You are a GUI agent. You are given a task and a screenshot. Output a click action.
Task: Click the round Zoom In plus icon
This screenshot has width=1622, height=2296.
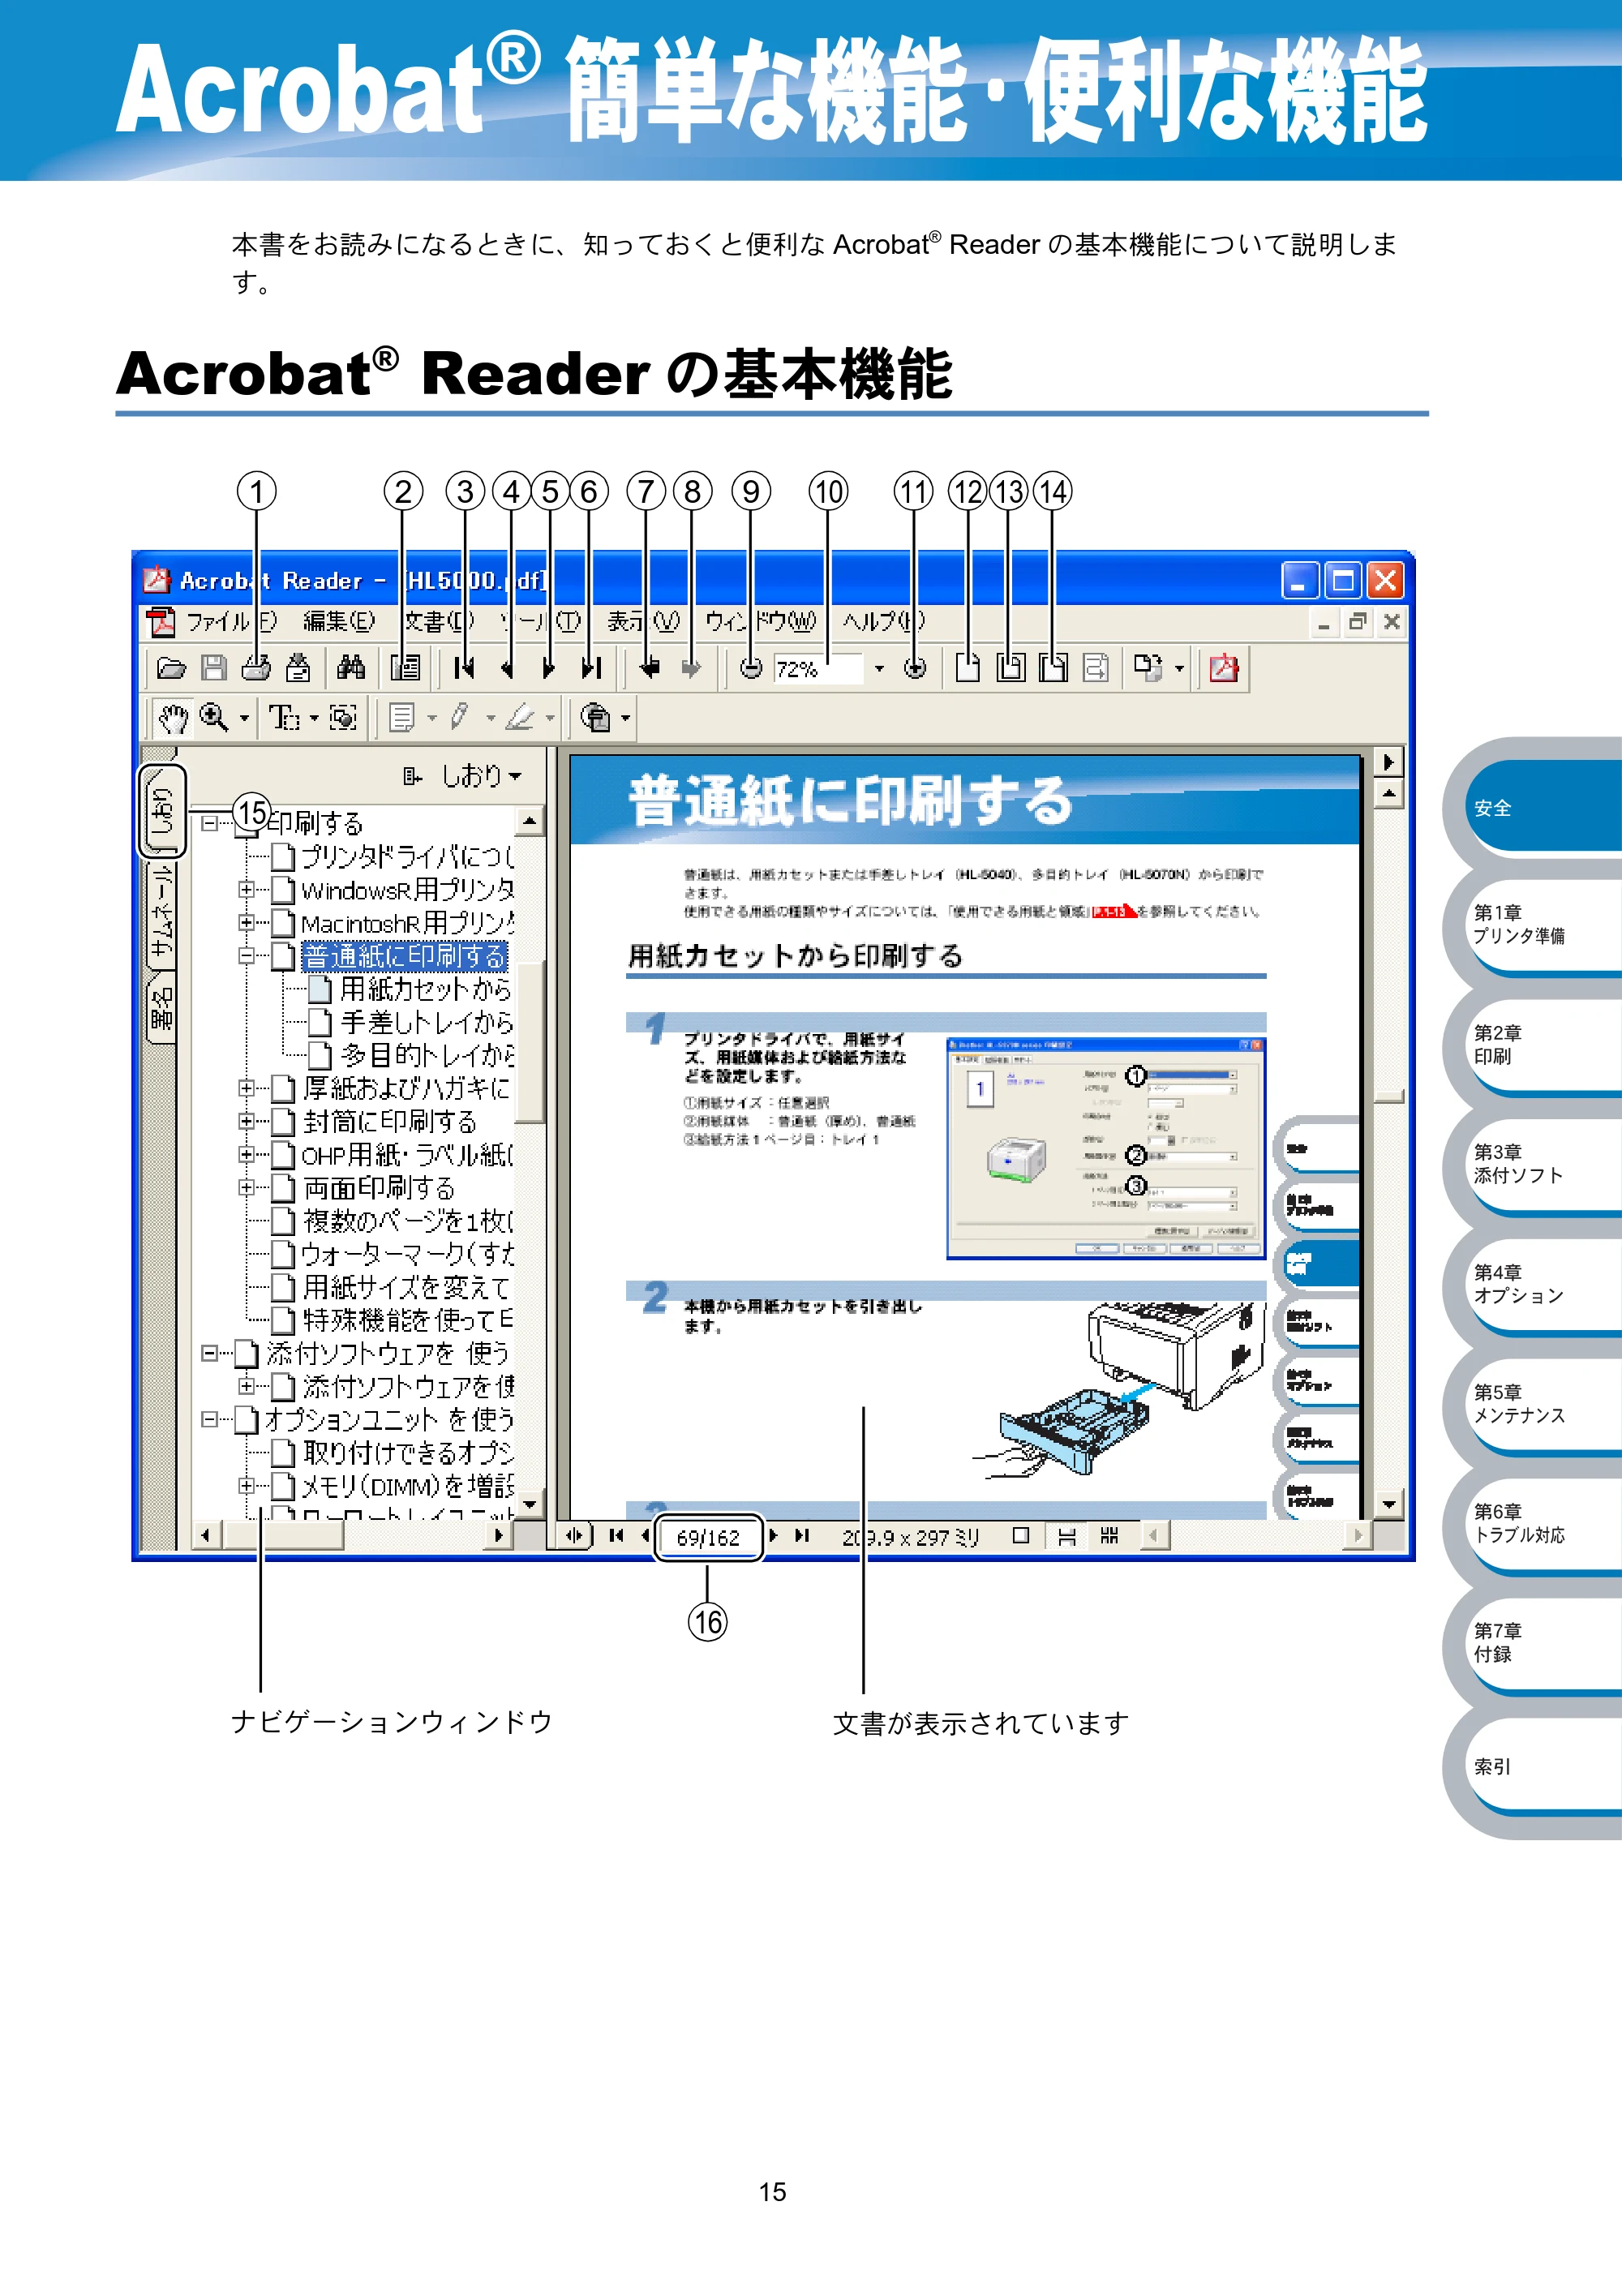point(914,668)
